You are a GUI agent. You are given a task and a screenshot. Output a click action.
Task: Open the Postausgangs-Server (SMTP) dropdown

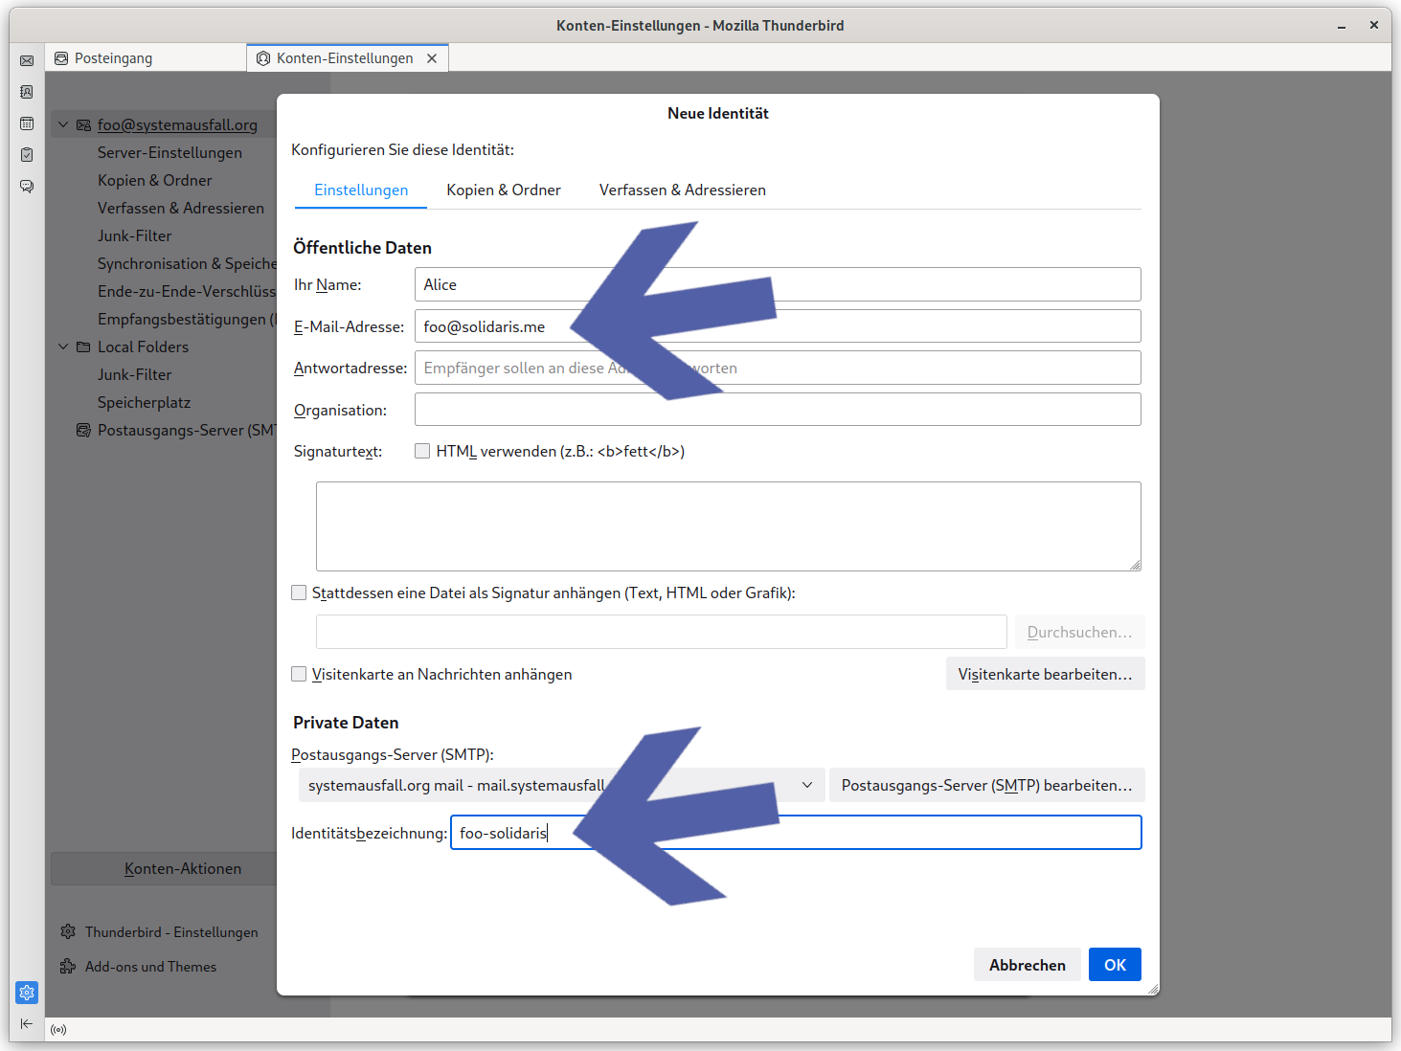tap(561, 785)
